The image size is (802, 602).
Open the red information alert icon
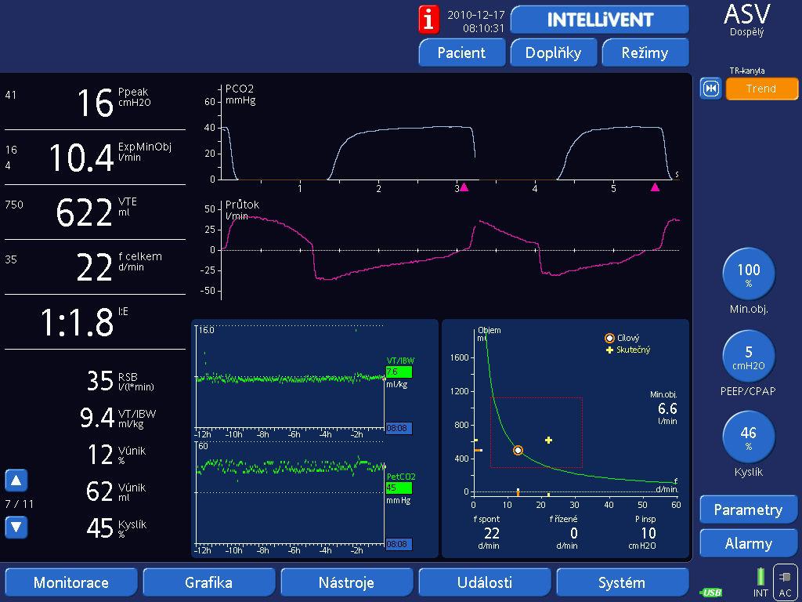428,20
